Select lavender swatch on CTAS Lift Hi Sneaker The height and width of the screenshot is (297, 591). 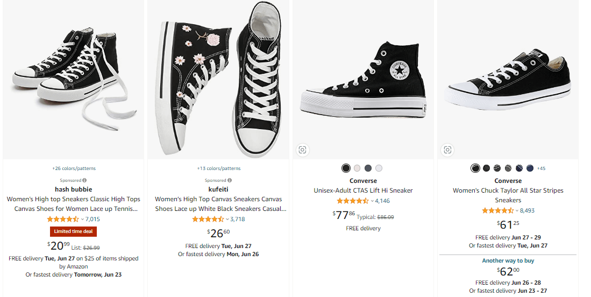point(379,168)
